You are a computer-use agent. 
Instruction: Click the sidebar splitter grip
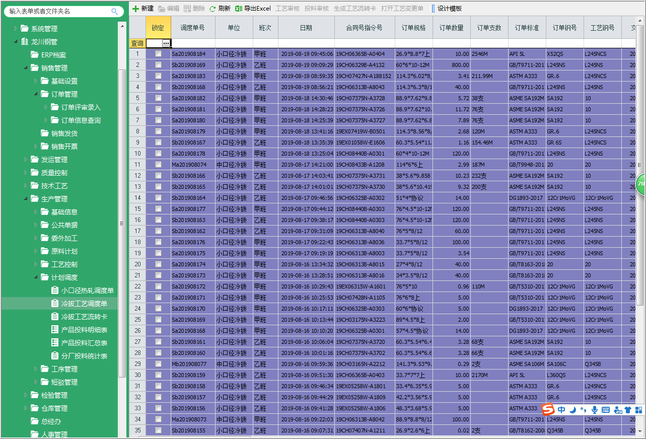[x=121, y=223]
